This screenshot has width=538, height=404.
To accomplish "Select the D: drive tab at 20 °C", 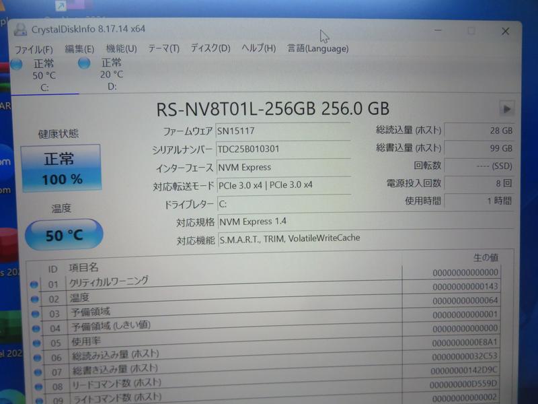I will [112, 74].
